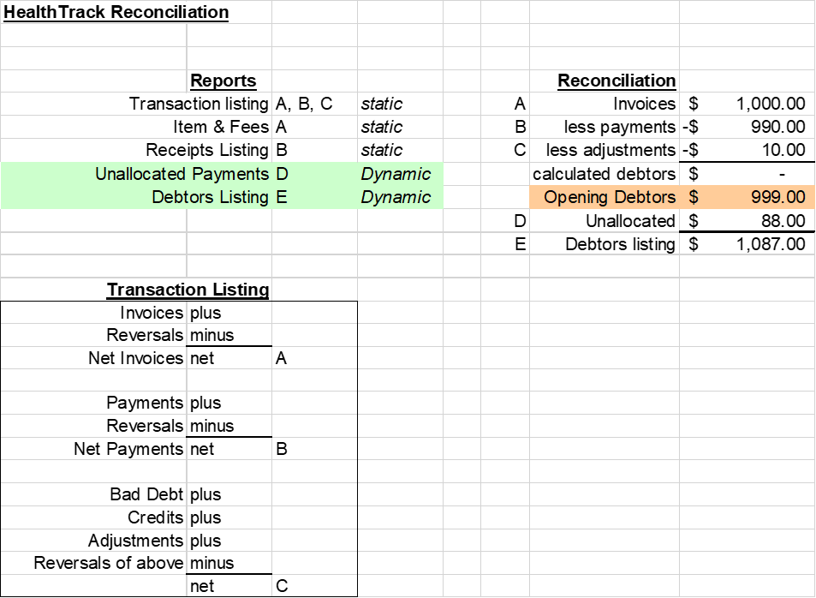The width and height of the screenshot is (816, 598).
Task: Click the Reversals of above cell
Action: (93, 563)
